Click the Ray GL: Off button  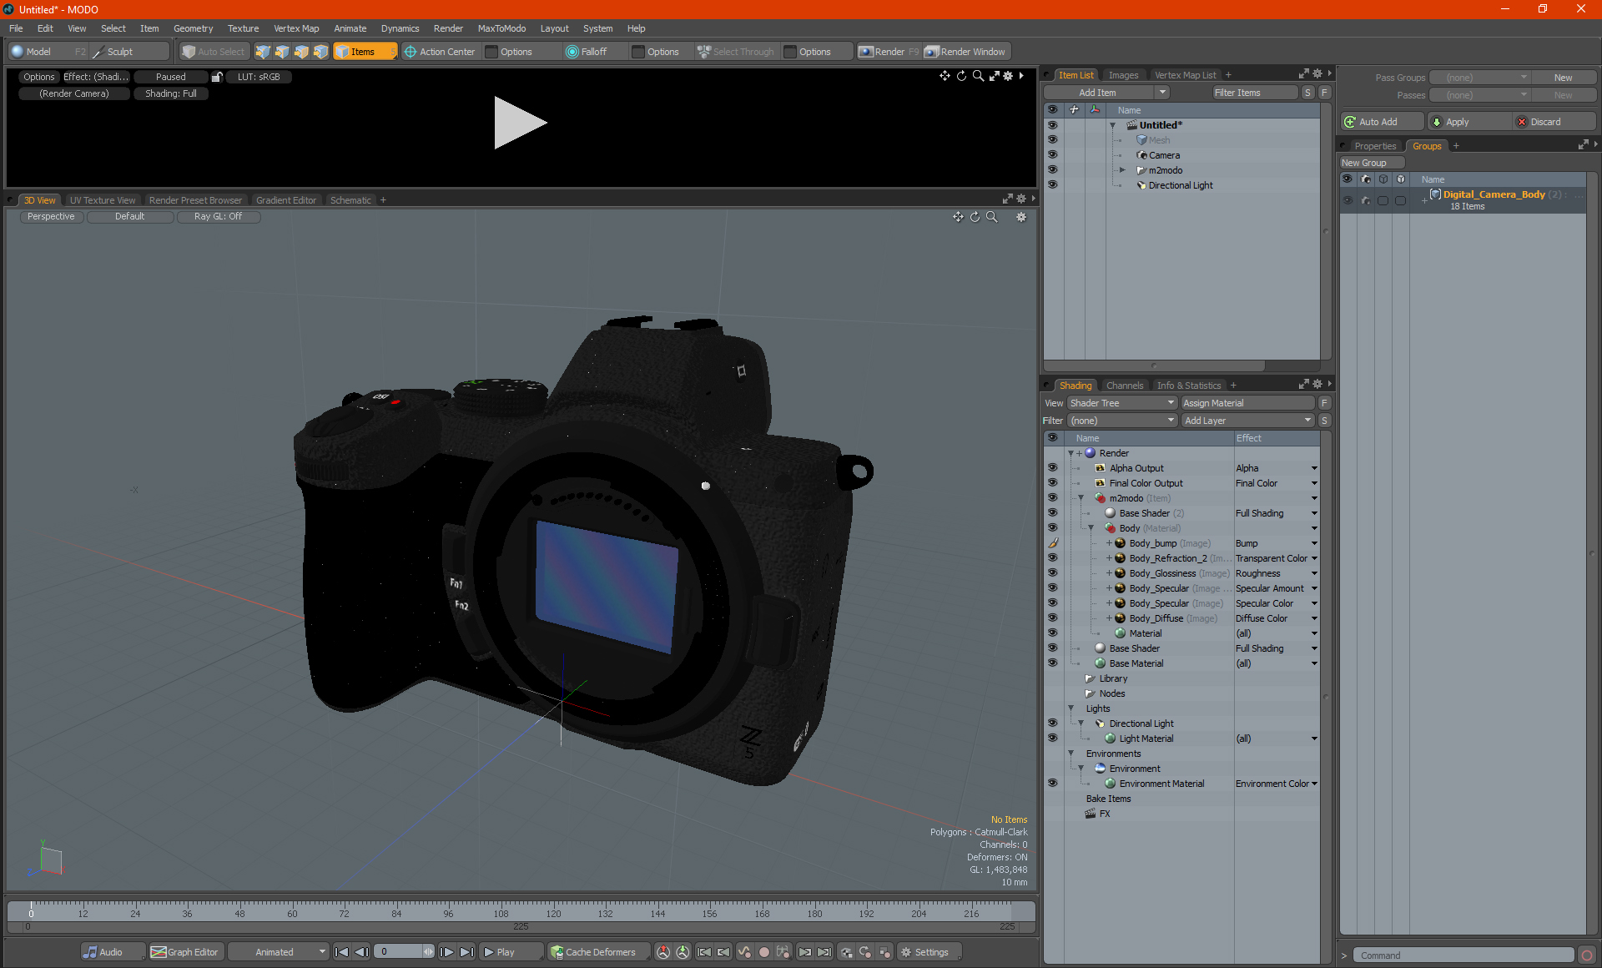(x=218, y=217)
